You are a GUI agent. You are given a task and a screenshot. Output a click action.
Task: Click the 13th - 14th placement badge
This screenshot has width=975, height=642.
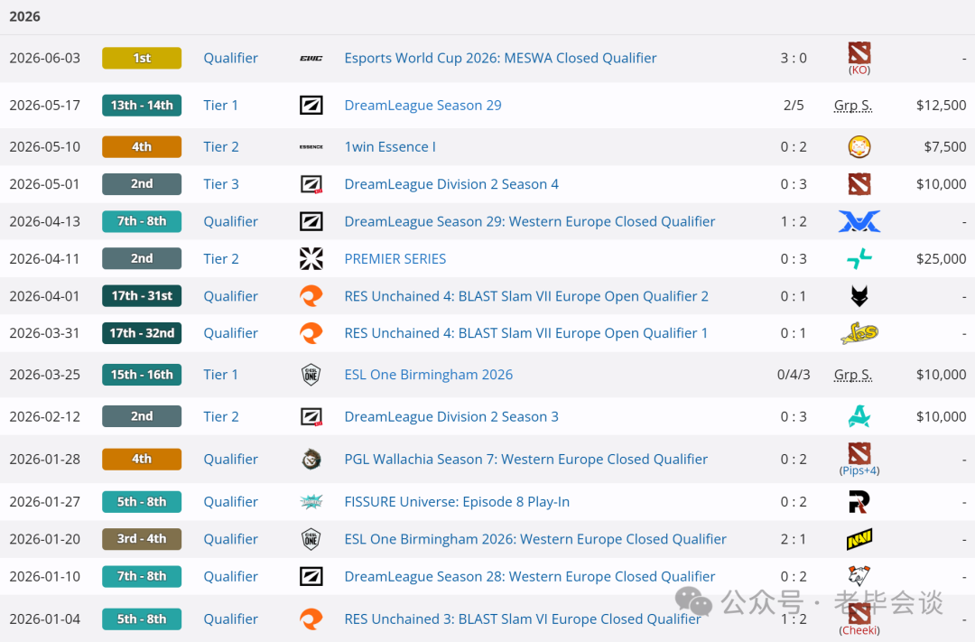pos(142,105)
